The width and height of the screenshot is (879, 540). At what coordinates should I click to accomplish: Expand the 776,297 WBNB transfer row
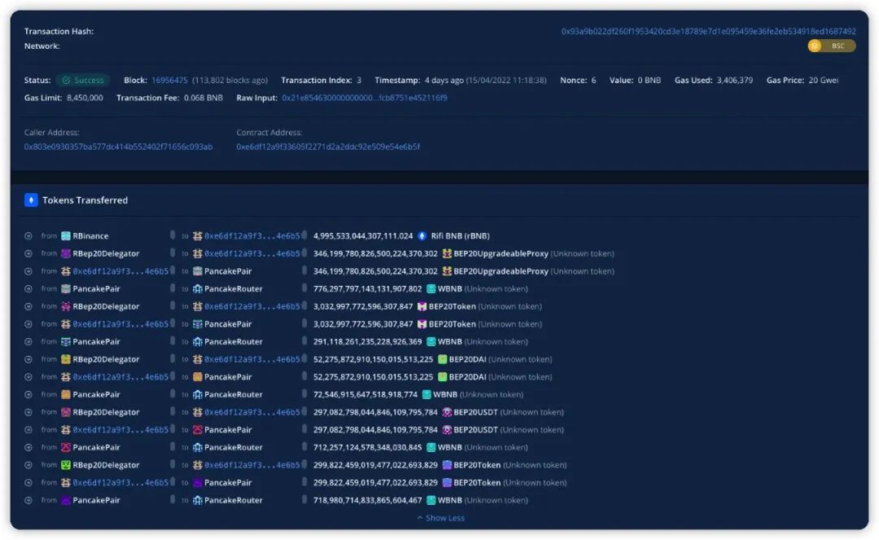[28, 289]
